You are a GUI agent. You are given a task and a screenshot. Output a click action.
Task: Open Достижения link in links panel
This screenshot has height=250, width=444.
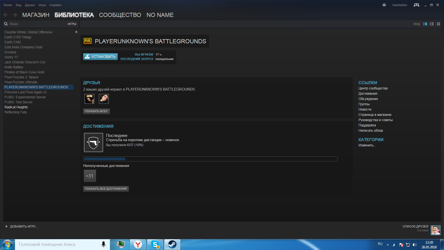click(368, 94)
